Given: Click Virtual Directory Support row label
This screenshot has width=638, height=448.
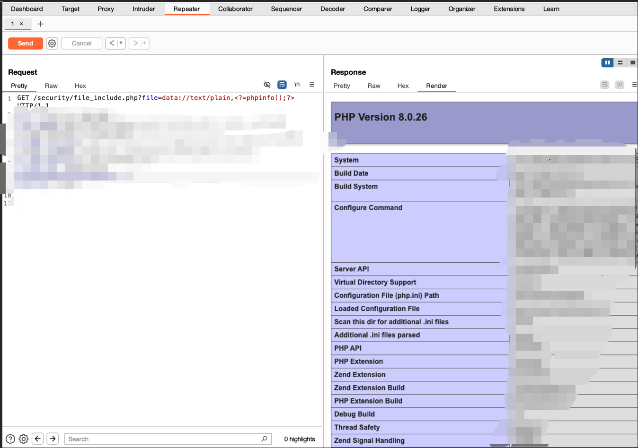Looking at the screenshot, I should [x=375, y=282].
